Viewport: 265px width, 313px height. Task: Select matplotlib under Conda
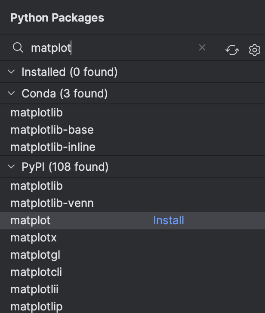tap(37, 113)
